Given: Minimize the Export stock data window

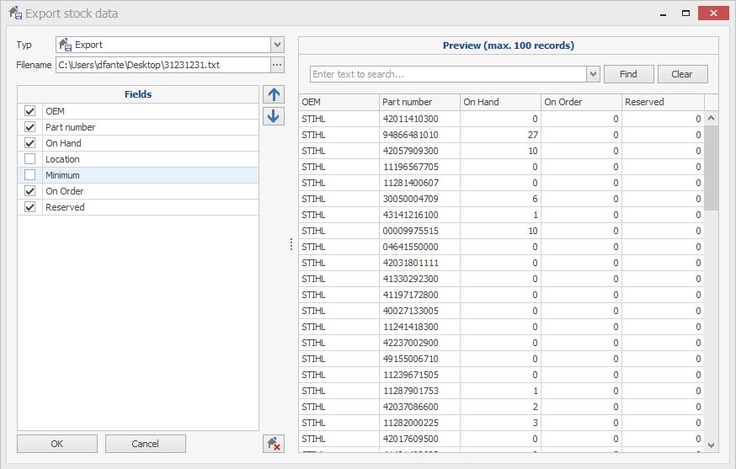Looking at the screenshot, I should pos(663,13).
